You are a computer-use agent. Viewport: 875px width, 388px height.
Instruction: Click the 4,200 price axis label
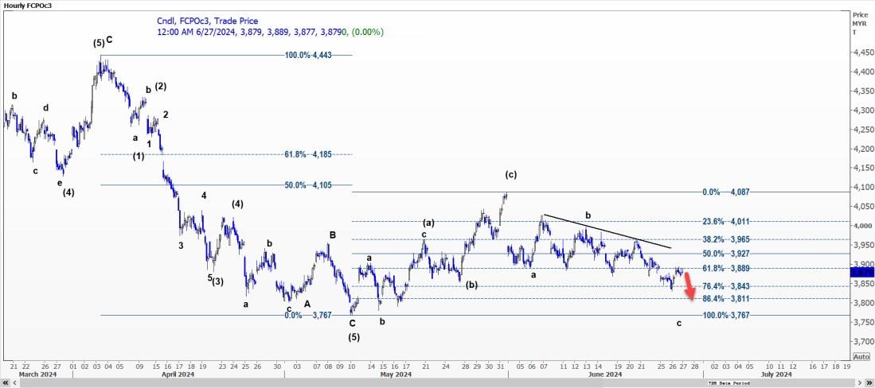(x=863, y=149)
